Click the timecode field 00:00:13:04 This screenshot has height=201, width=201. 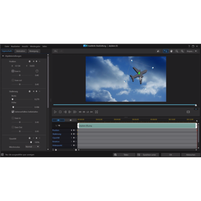coord(85,112)
